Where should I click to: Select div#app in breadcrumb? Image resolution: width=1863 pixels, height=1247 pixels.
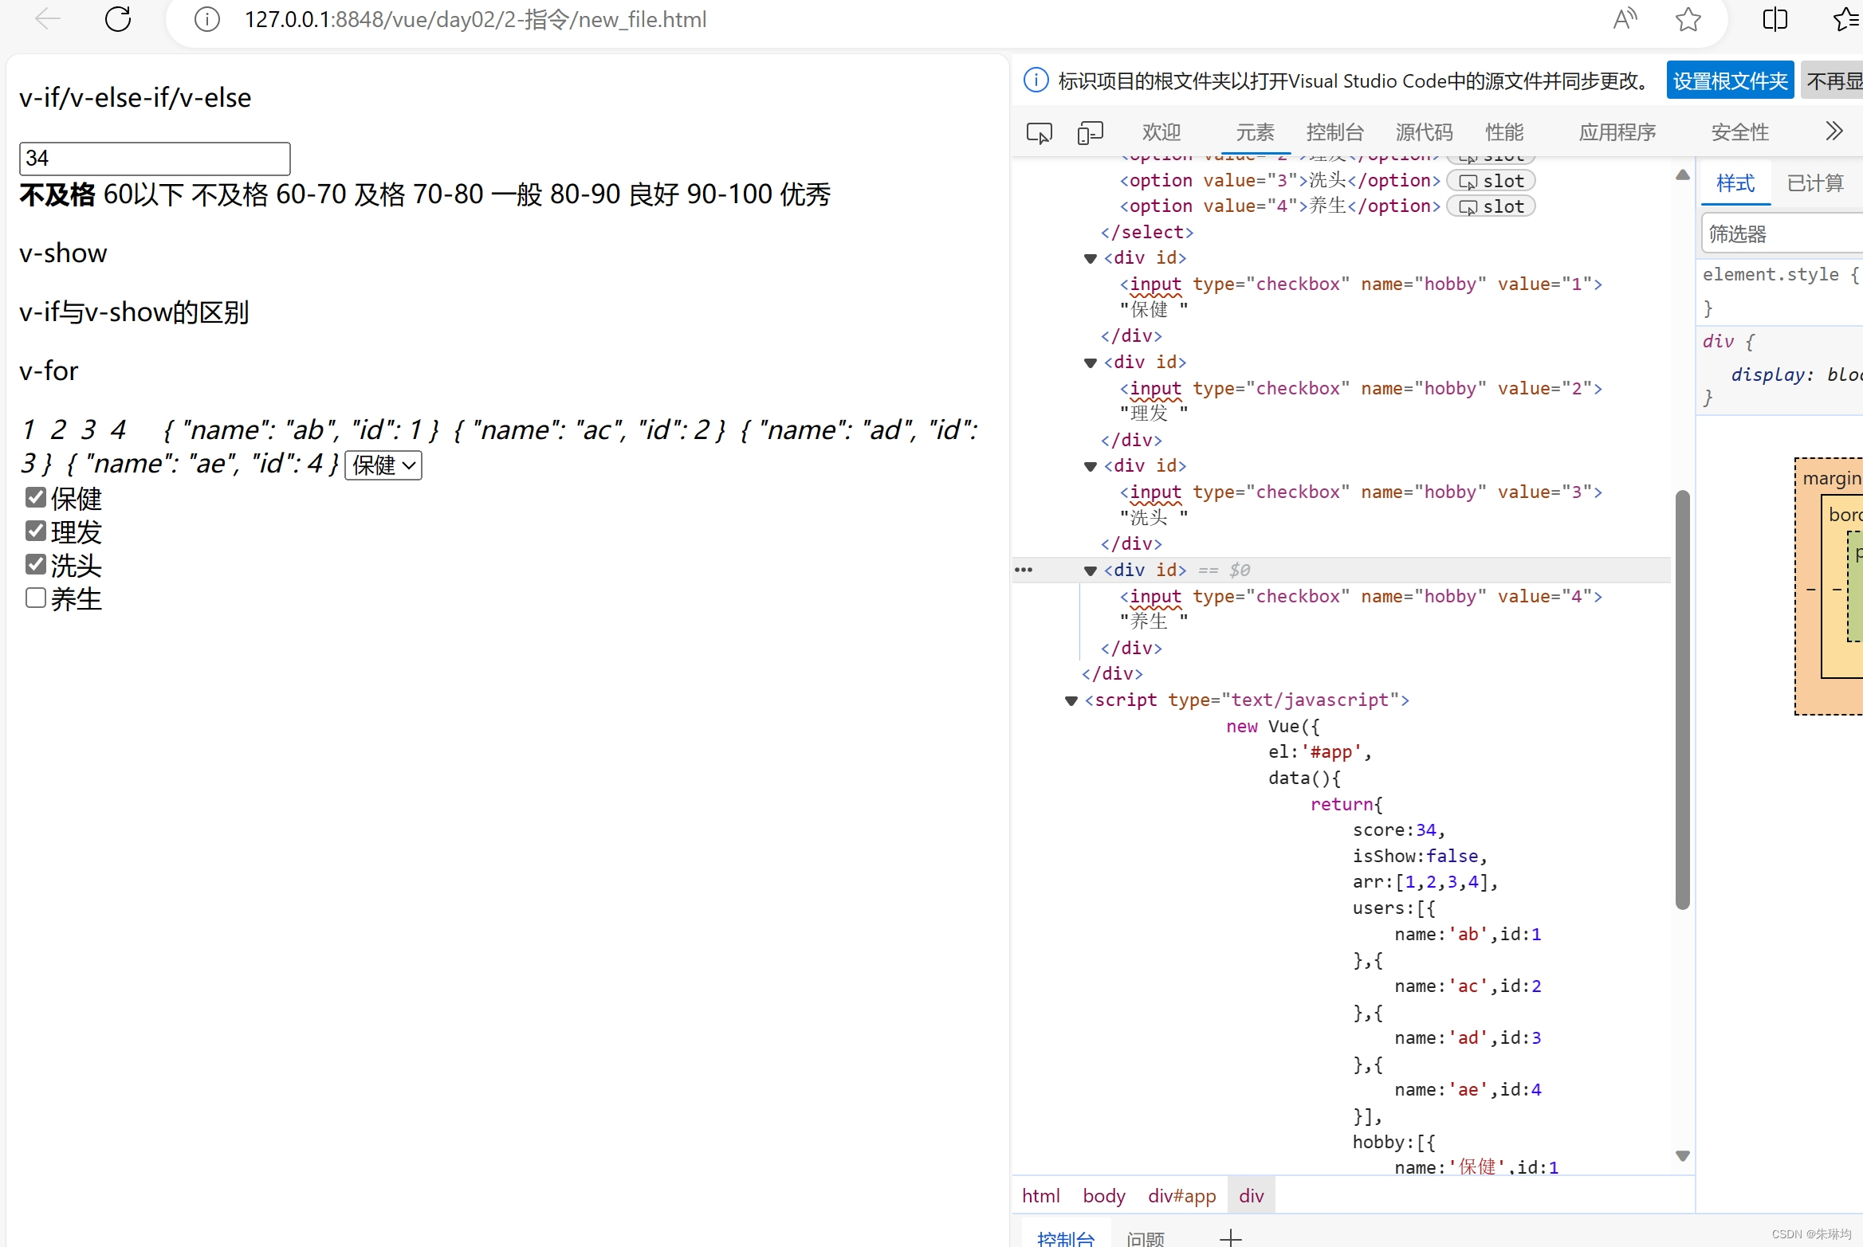click(1181, 1195)
